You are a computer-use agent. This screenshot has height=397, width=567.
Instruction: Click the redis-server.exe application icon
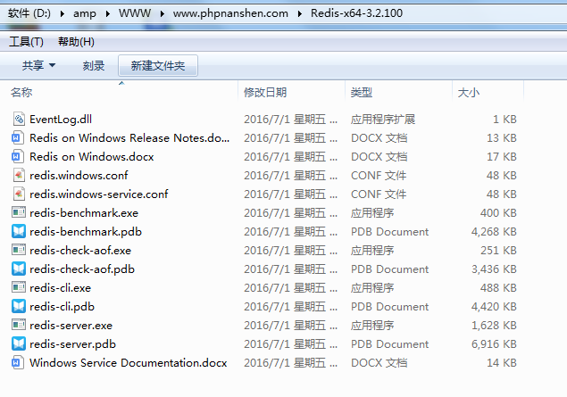coord(19,325)
